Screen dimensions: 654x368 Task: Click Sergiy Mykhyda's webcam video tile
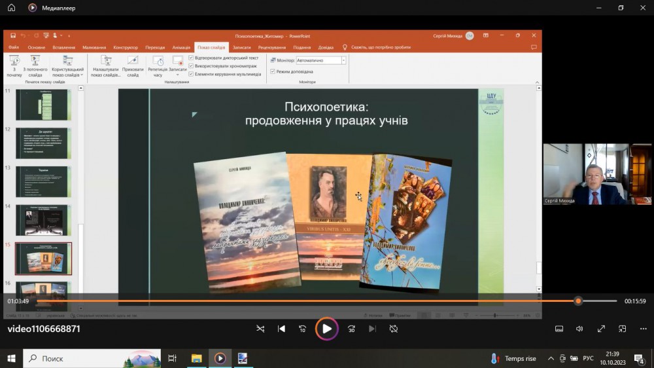597,174
